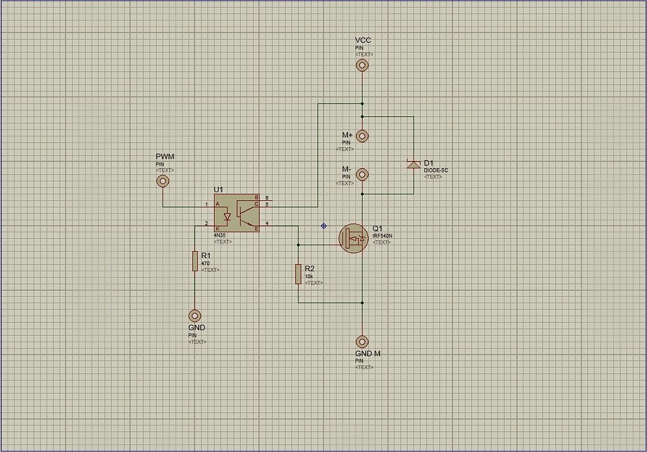
Task: Select the IRF540N MOSFET Q1
Action: pyautogui.click(x=354, y=238)
